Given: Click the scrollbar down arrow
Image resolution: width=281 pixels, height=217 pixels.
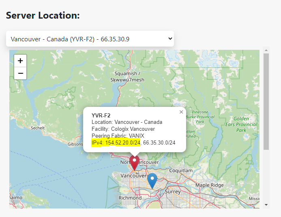Looking at the screenshot, I should pyautogui.click(x=266, y=205).
